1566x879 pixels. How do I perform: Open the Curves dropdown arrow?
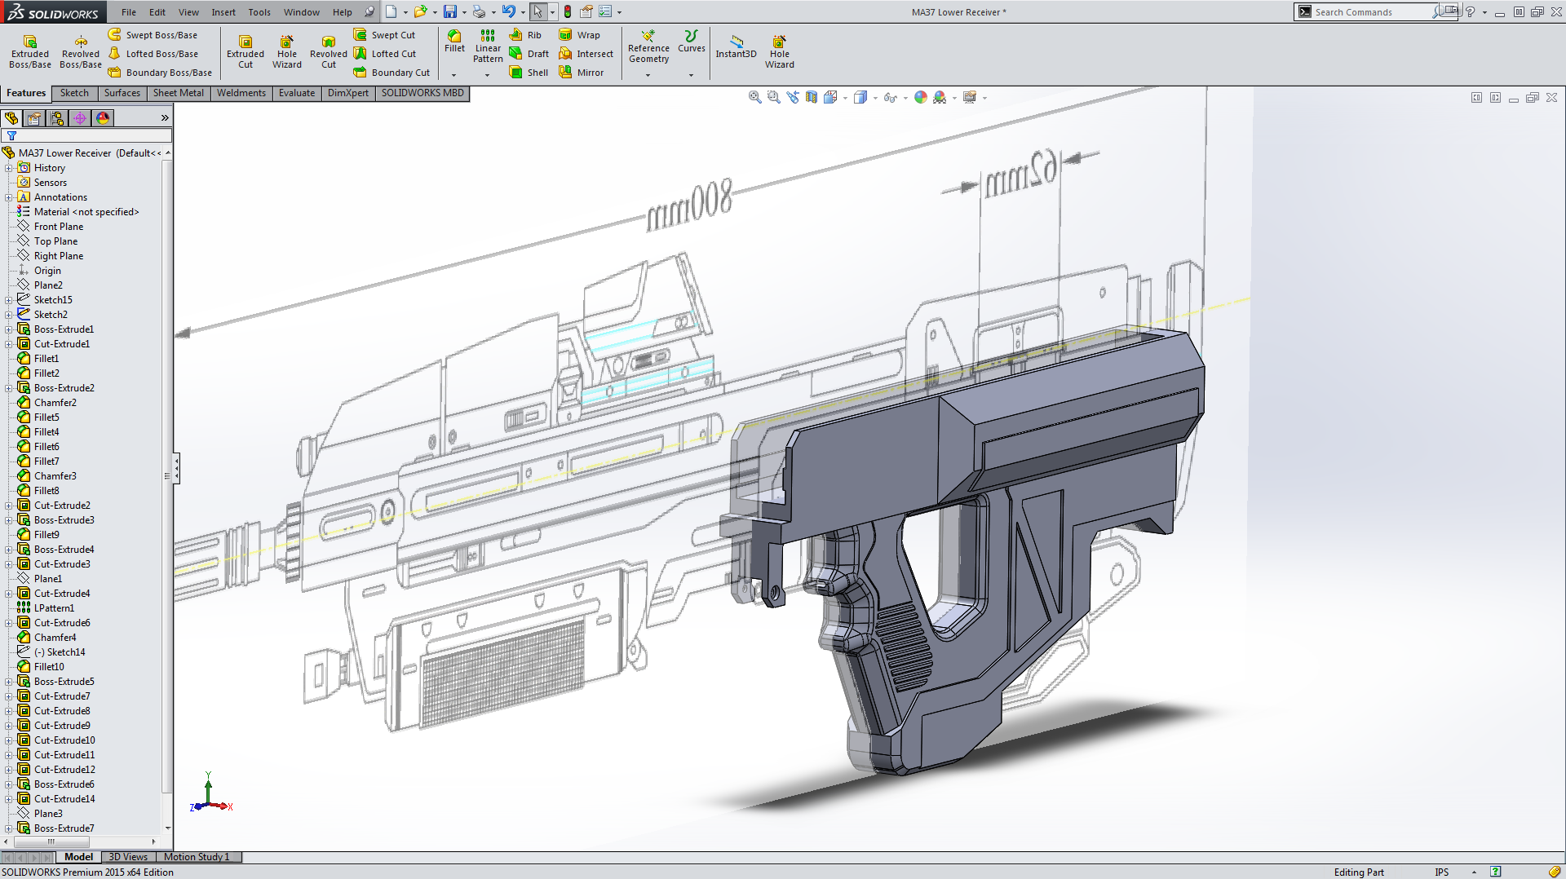coord(691,75)
